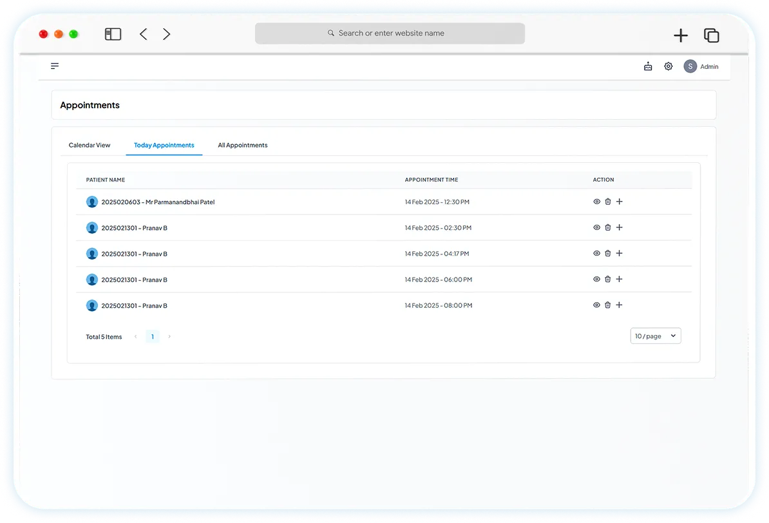The image size is (769, 523).
Task: Open the 10 / page size dropdown
Action: coord(655,336)
